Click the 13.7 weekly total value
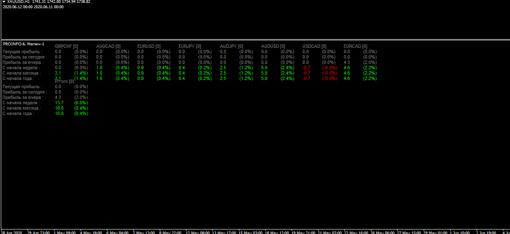 tap(59, 103)
